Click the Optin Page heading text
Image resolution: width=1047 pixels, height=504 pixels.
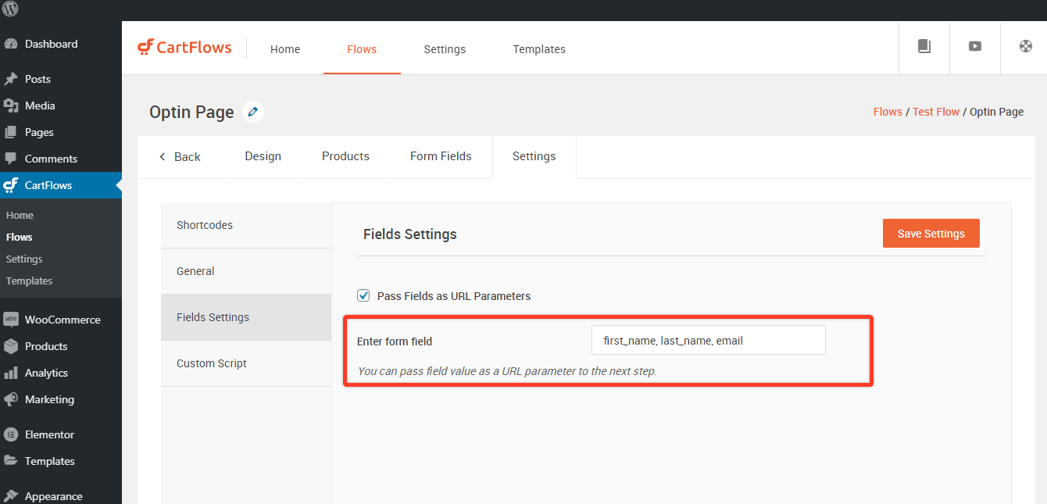coord(191,112)
